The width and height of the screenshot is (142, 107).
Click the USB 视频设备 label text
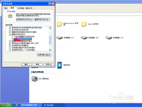pos(44,79)
